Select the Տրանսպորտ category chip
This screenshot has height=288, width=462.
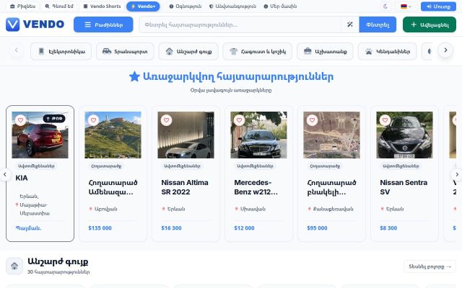click(125, 51)
